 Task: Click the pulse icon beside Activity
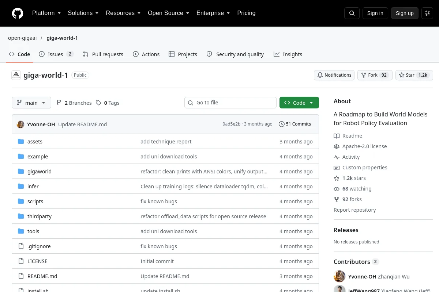point(337,157)
